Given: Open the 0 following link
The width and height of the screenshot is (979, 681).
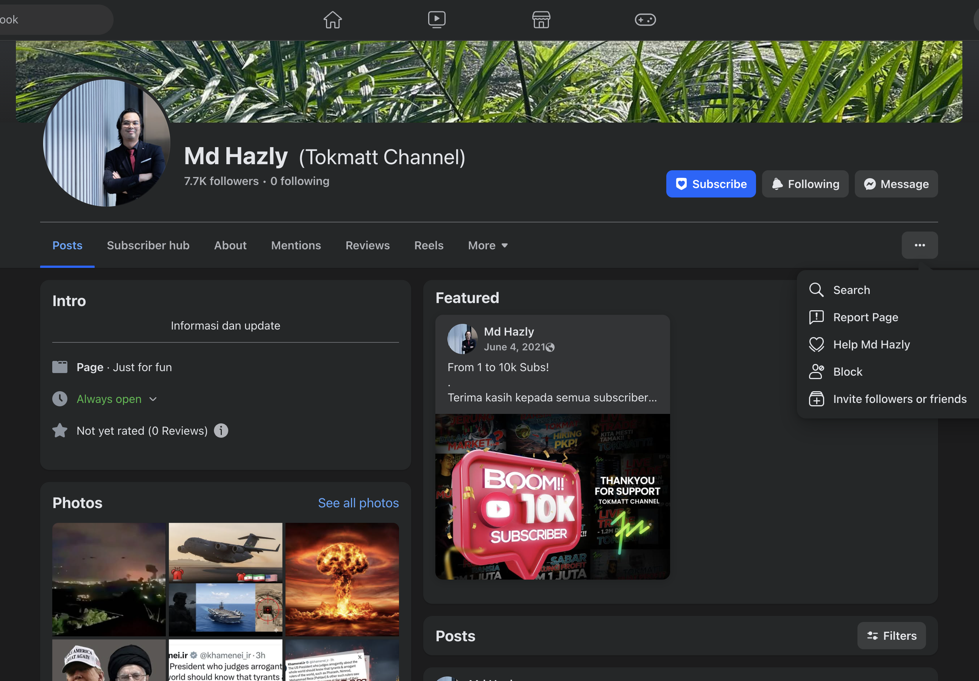Looking at the screenshot, I should pos(300,181).
